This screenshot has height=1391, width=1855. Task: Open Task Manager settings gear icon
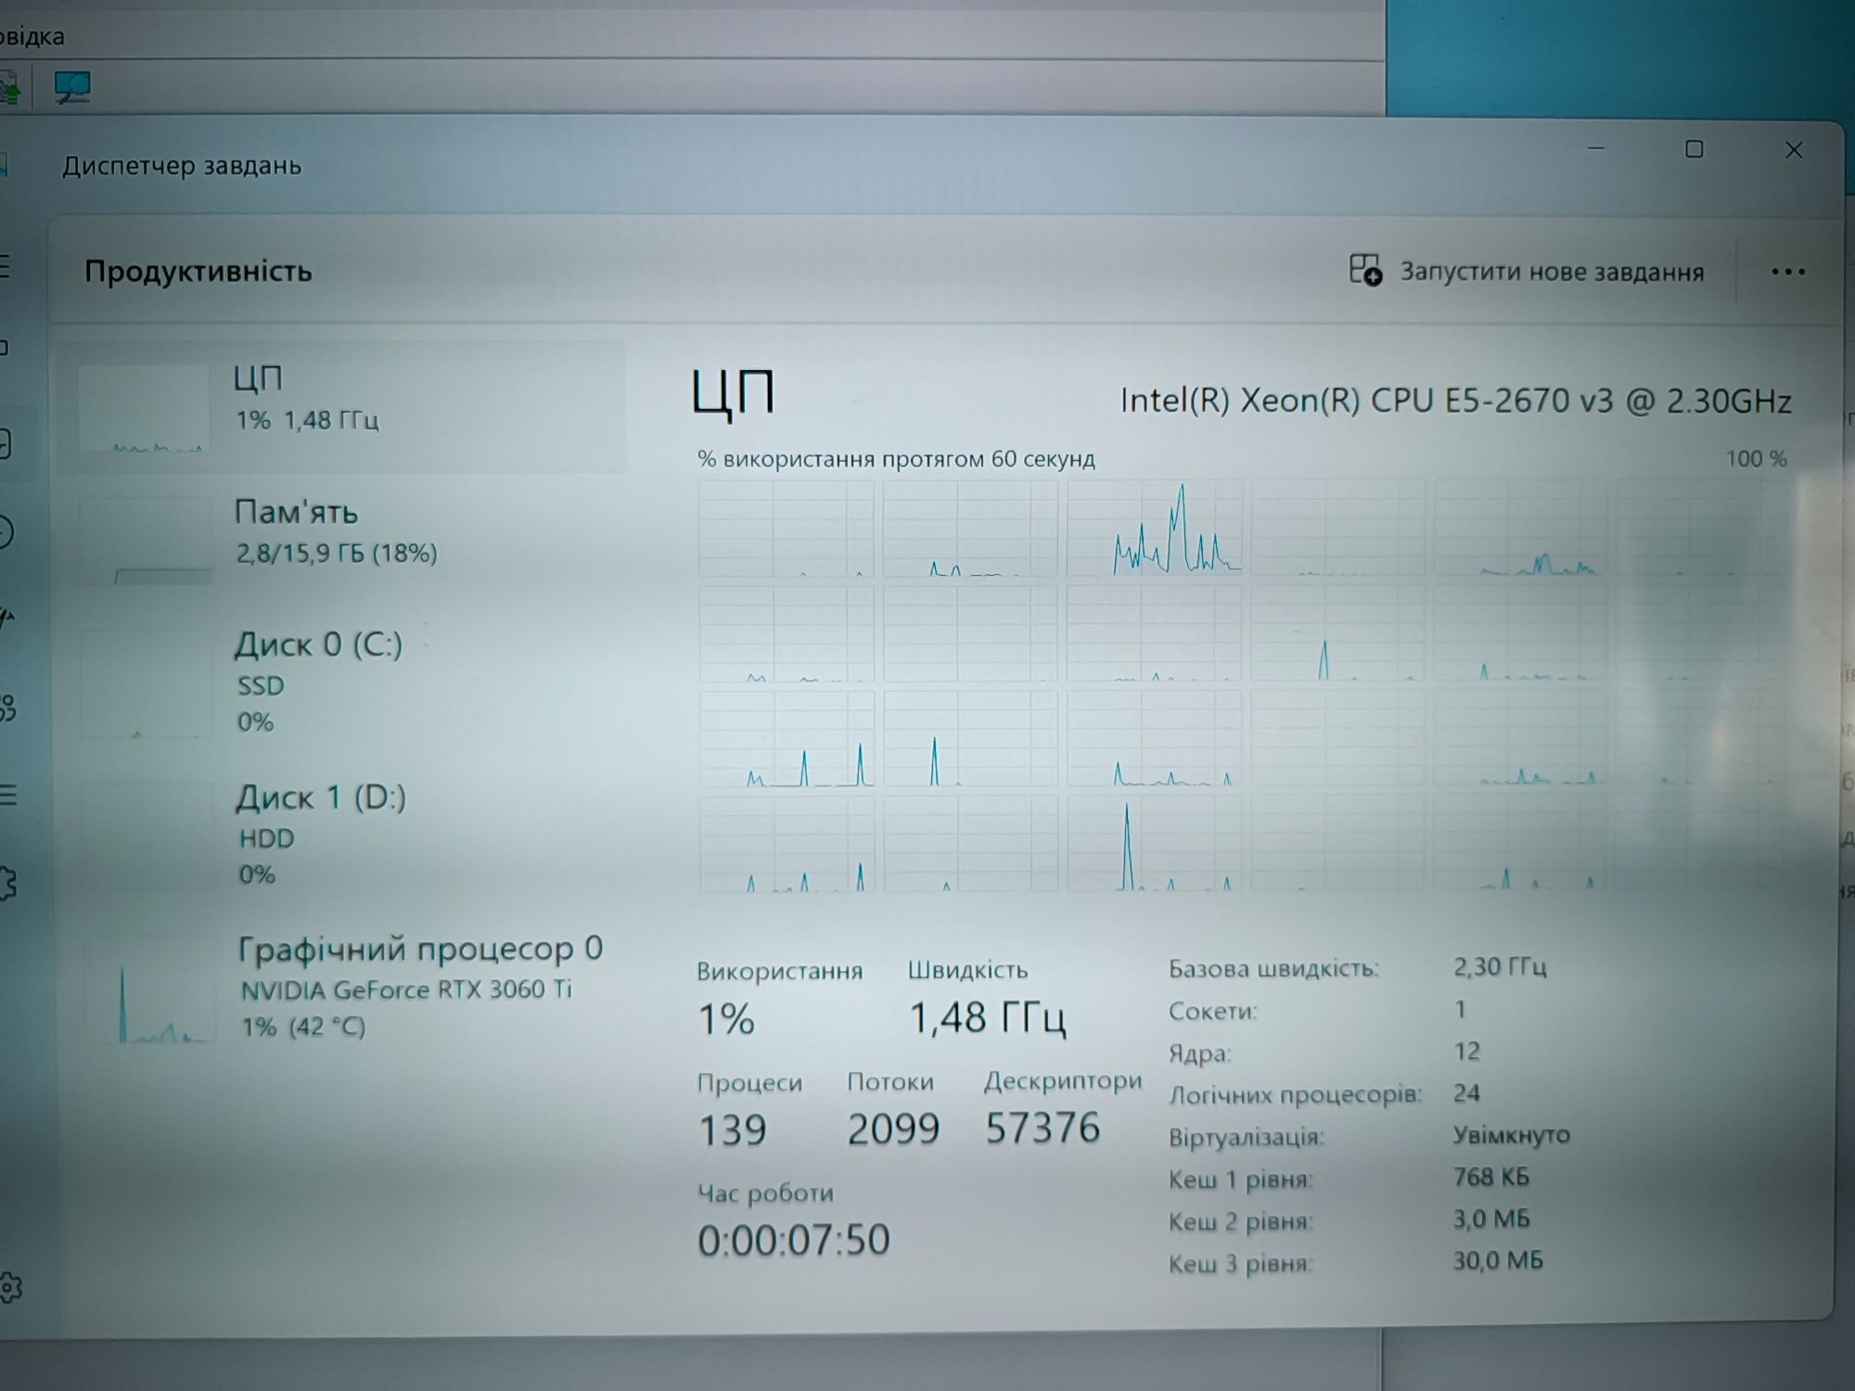pyautogui.click(x=9, y=1286)
